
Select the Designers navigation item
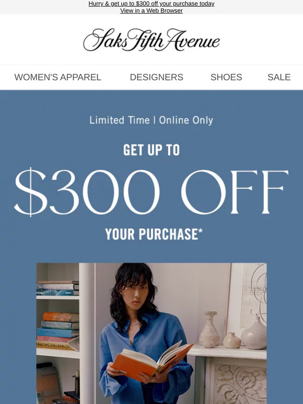[x=157, y=77]
